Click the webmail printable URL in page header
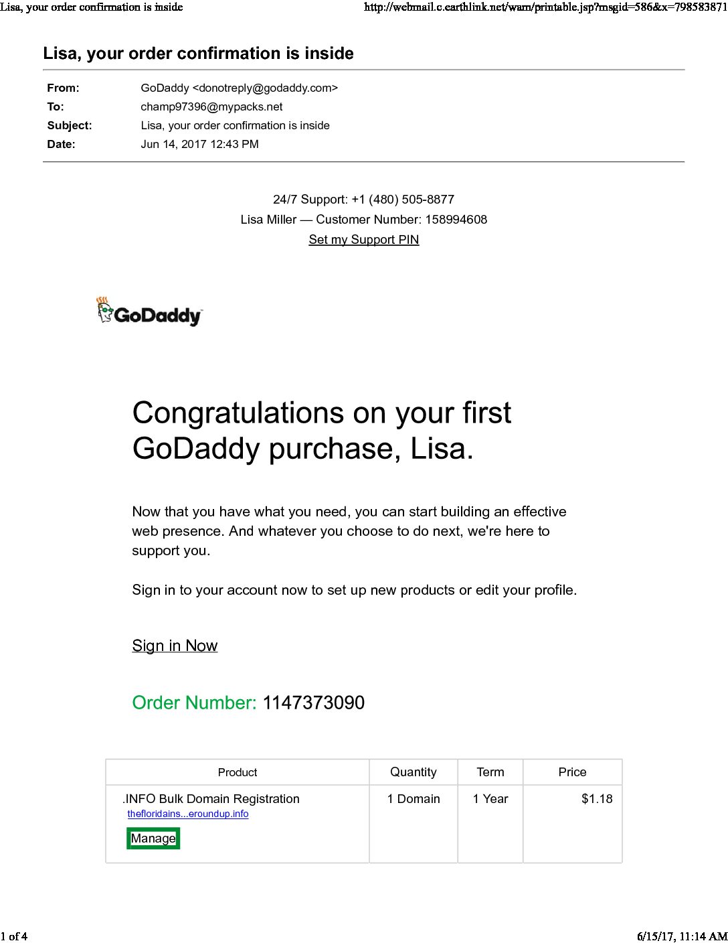This screenshot has height=943, width=728. 545,7
